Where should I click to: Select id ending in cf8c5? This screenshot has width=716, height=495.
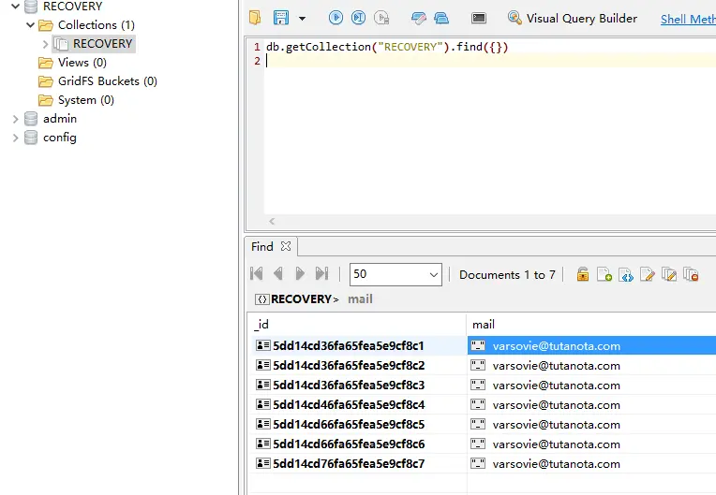pos(349,424)
